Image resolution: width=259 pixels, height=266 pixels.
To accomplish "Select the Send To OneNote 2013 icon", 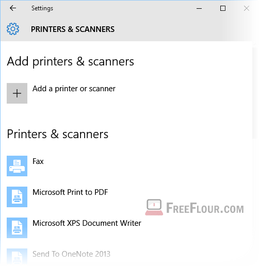I will (x=17, y=256).
